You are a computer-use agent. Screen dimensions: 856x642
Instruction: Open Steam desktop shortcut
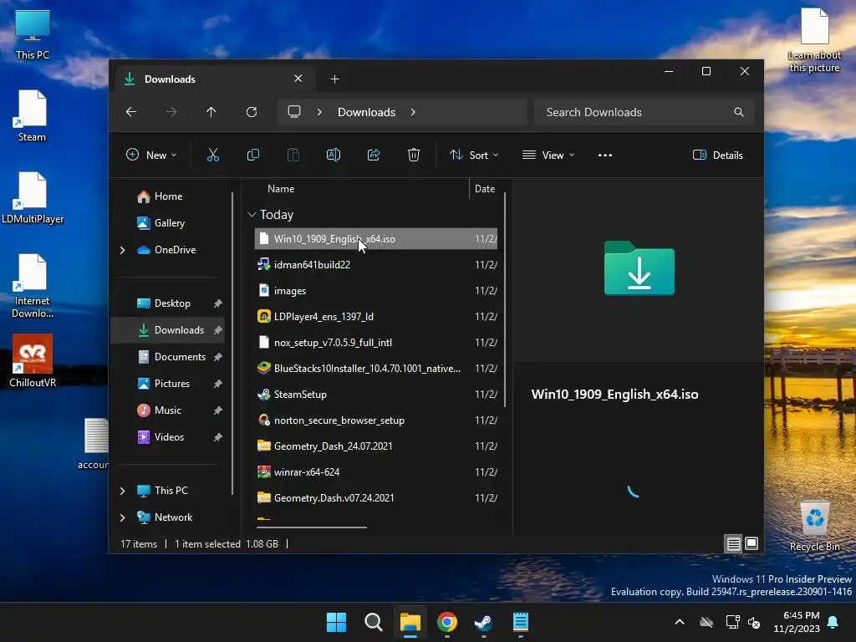pos(33,115)
